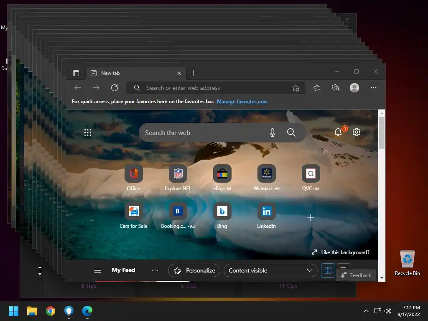Open Microsoft Edge from taskbar

tap(87, 311)
